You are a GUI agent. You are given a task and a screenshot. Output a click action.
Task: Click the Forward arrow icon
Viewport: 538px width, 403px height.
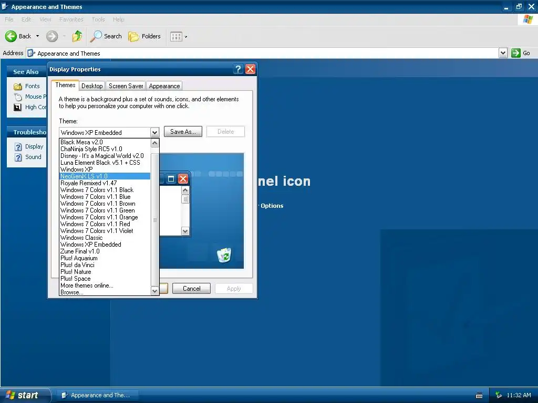[x=52, y=36]
